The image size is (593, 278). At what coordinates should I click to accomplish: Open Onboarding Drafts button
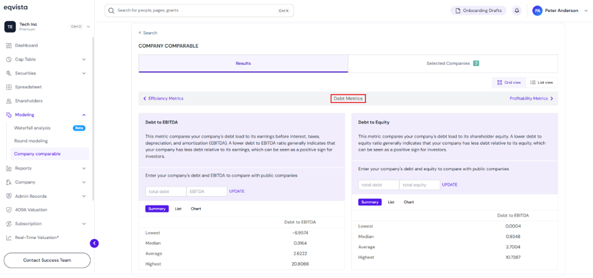[x=478, y=11]
